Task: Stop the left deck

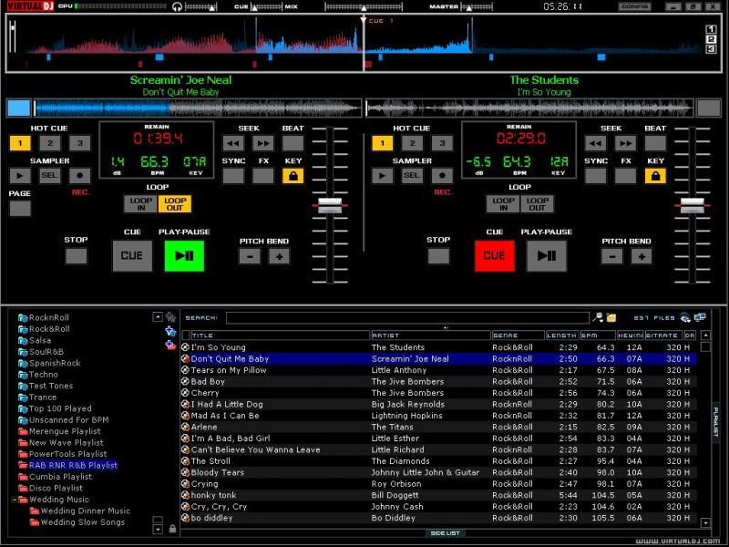Action: point(77,256)
